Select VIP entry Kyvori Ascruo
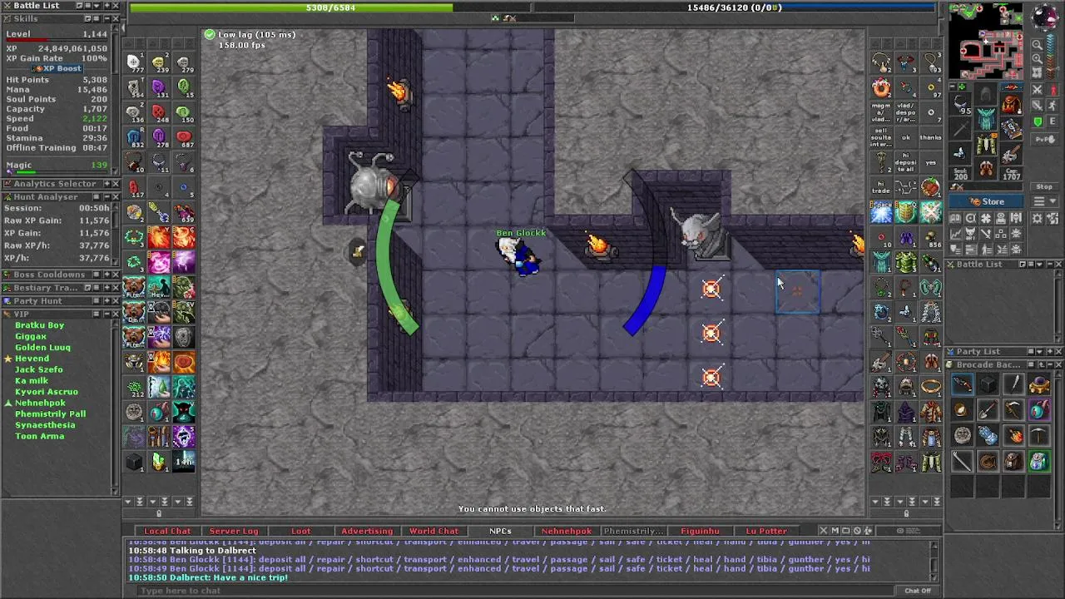 46,392
